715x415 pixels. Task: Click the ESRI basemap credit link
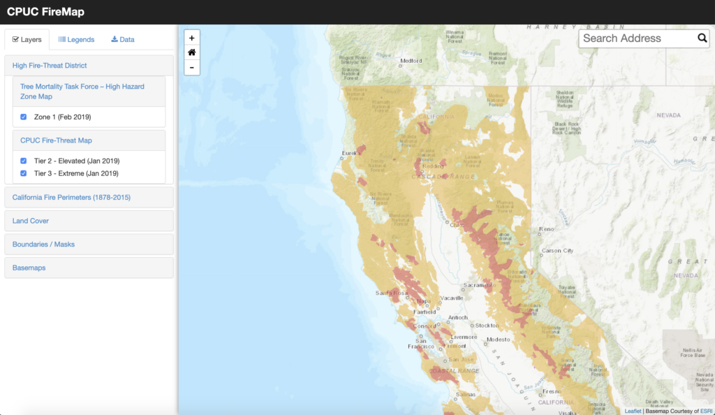coord(707,411)
